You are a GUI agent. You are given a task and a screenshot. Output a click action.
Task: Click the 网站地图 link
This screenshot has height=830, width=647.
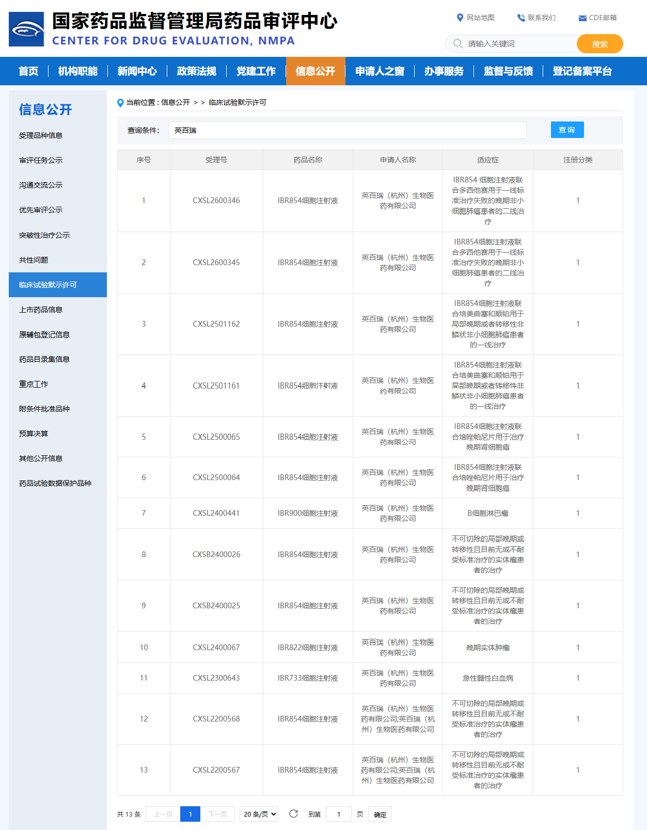(481, 18)
